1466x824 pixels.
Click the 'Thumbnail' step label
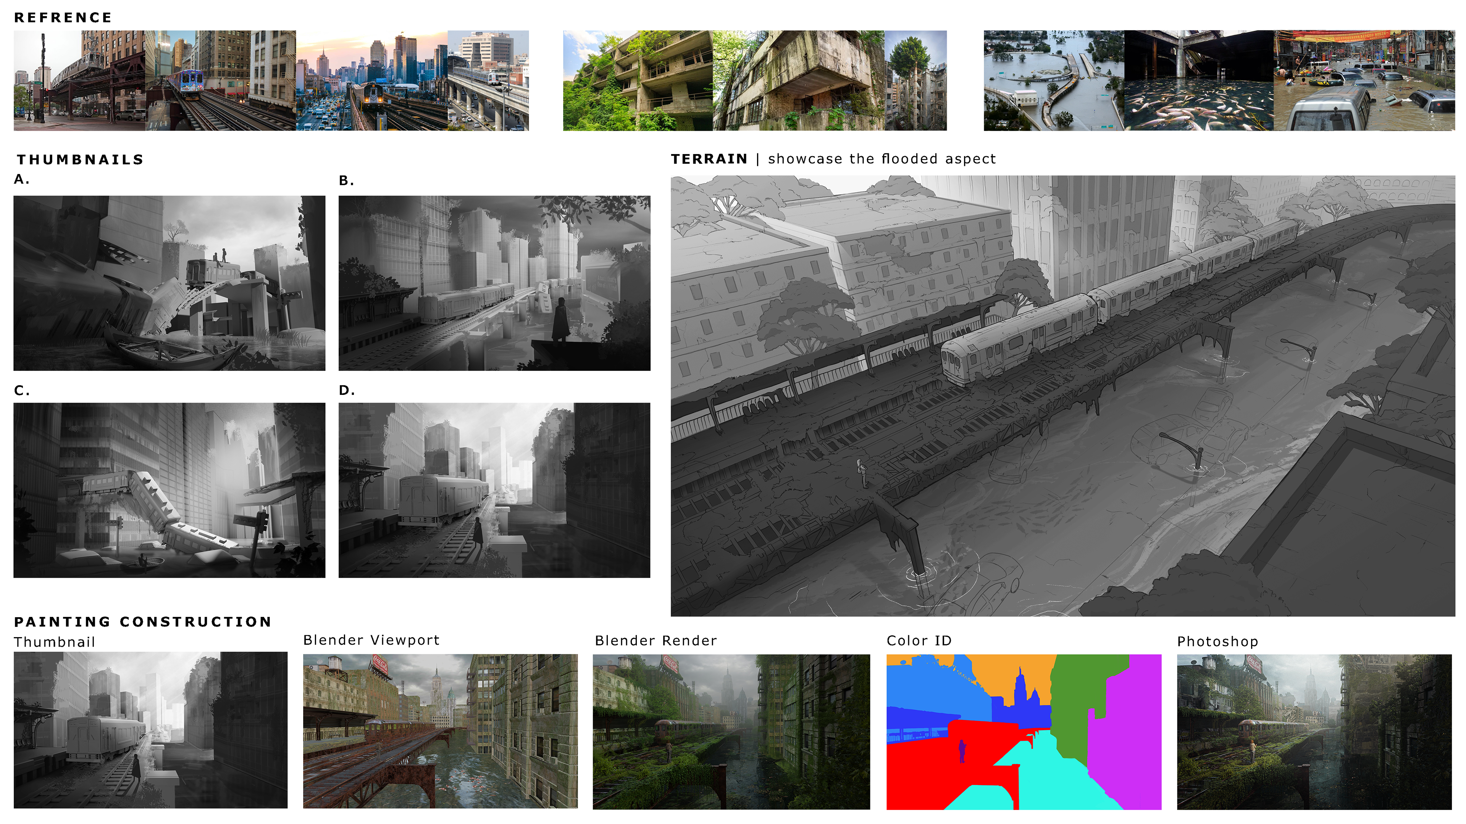pyautogui.click(x=55, y=642)
